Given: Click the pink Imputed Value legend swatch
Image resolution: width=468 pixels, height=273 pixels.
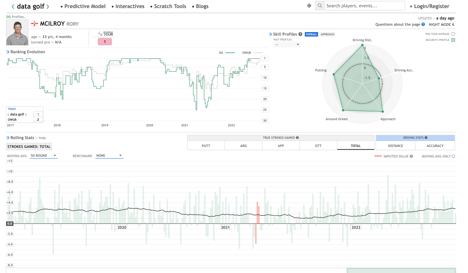Looking at the screenshot, I should pos(378,156).
